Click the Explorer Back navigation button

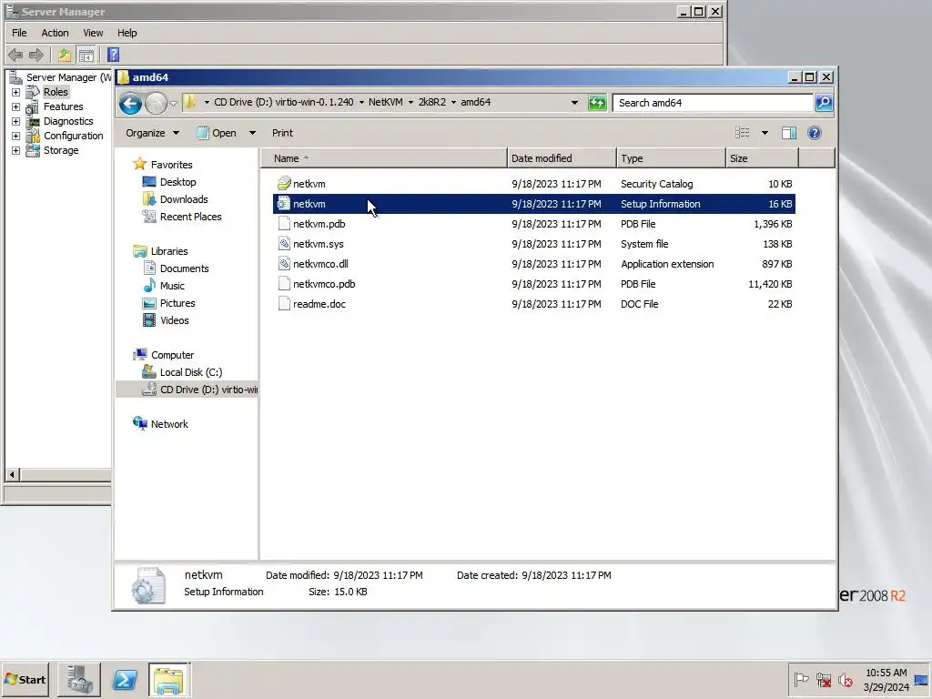tap(130, 104)
